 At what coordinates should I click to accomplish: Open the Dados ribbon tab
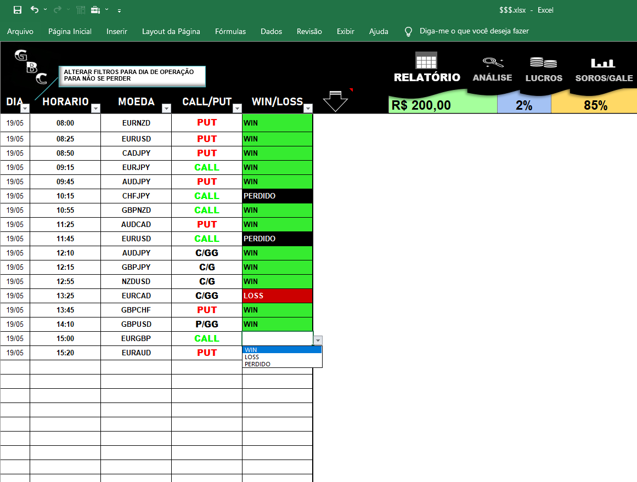pyautogui.click(x=271, y=31)
